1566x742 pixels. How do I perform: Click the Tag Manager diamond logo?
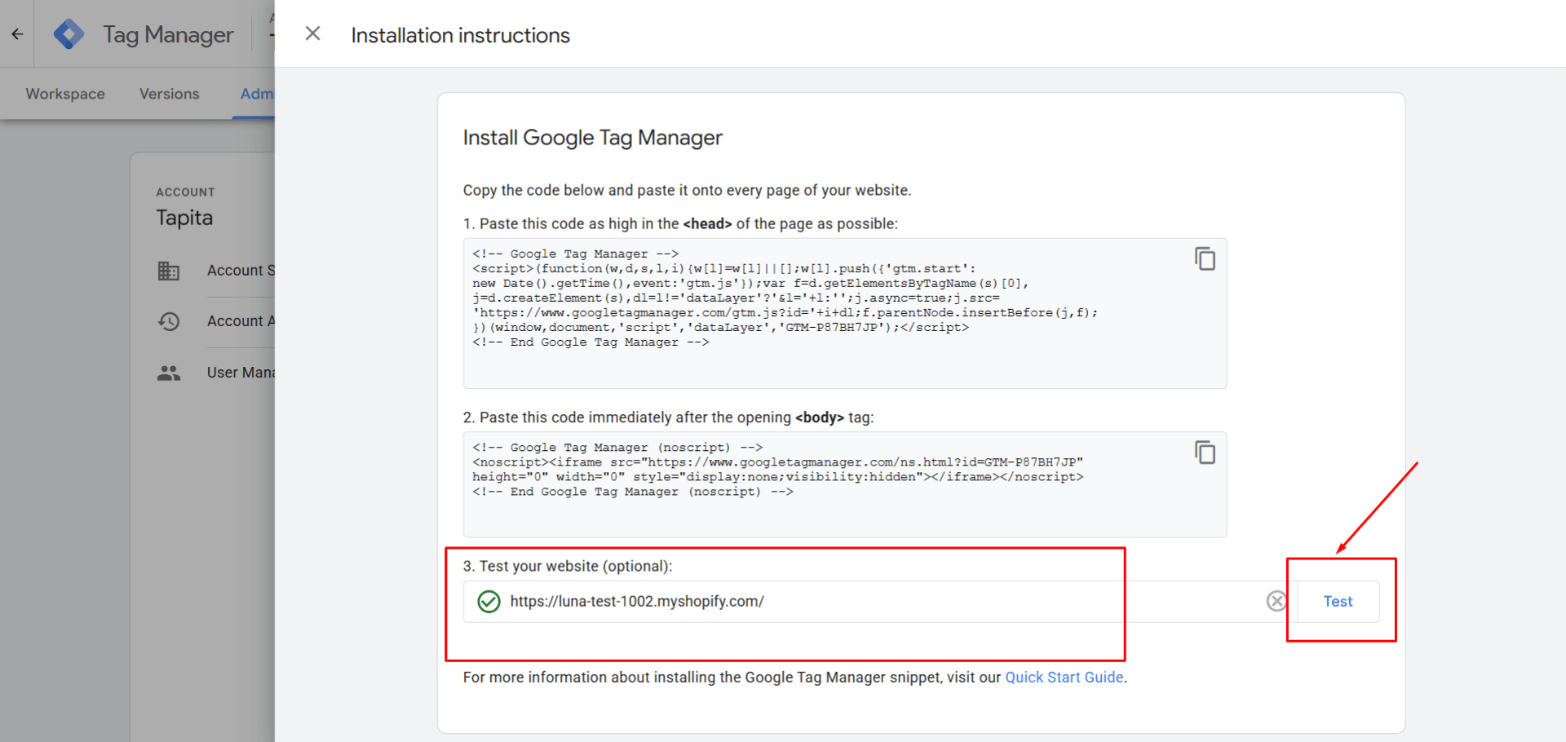(x=69, y=33)
